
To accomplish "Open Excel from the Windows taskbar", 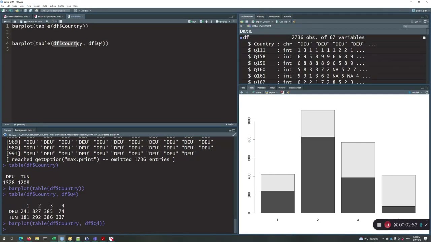I will coord(54,239).
